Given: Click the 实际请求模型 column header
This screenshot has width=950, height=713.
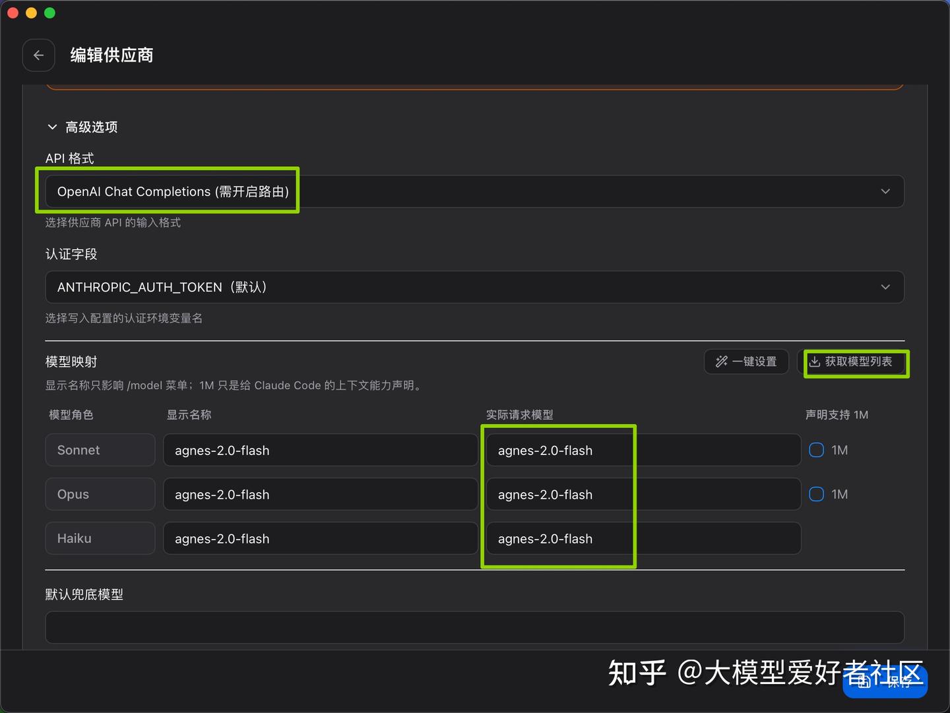Looking at the screenshot, I should (x=520, y=415).
